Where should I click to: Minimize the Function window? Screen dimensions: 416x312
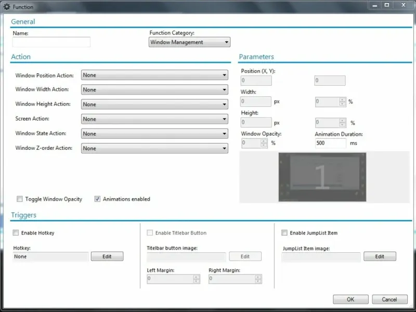pyautogui.click(x=375, y=5)
